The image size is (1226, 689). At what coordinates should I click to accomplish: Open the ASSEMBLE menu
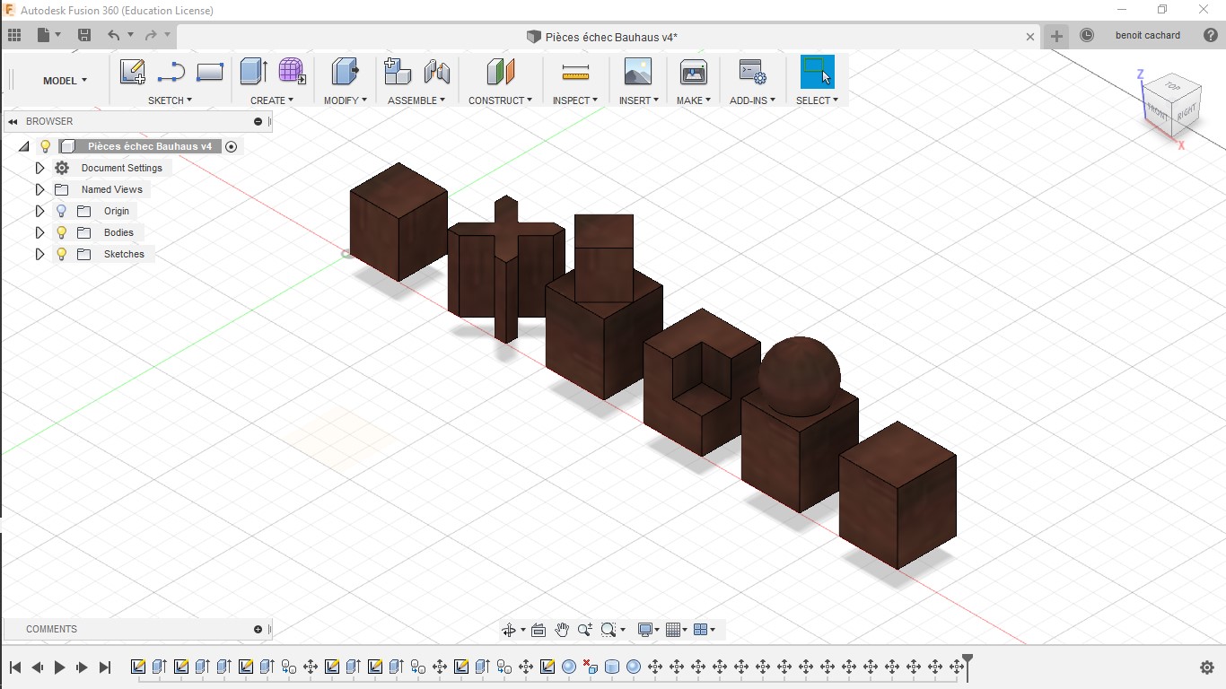[x=417, y=100]
